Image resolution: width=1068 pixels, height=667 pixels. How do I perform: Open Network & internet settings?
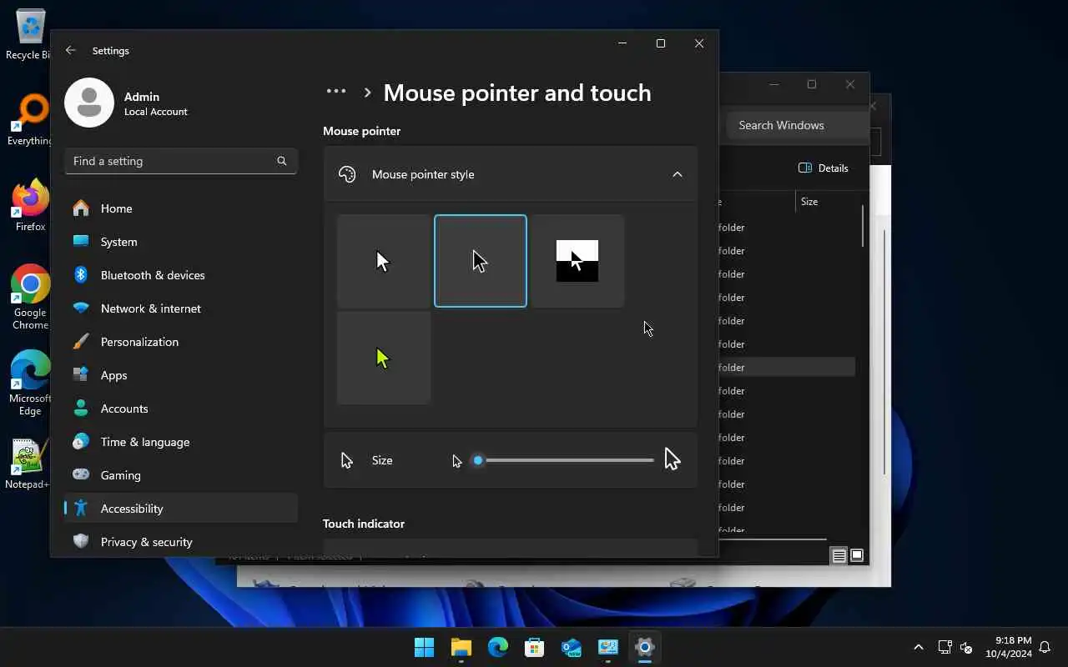point(181,308)
